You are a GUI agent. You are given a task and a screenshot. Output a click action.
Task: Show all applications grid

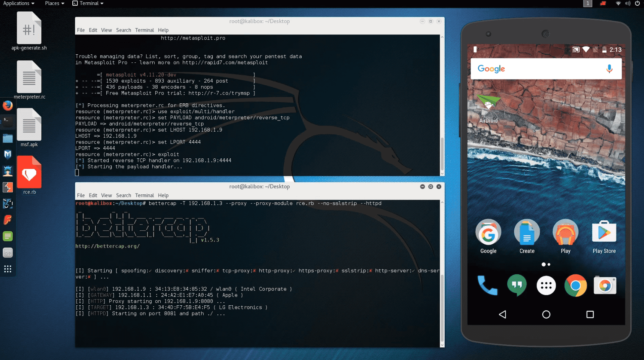coord(8,269)
